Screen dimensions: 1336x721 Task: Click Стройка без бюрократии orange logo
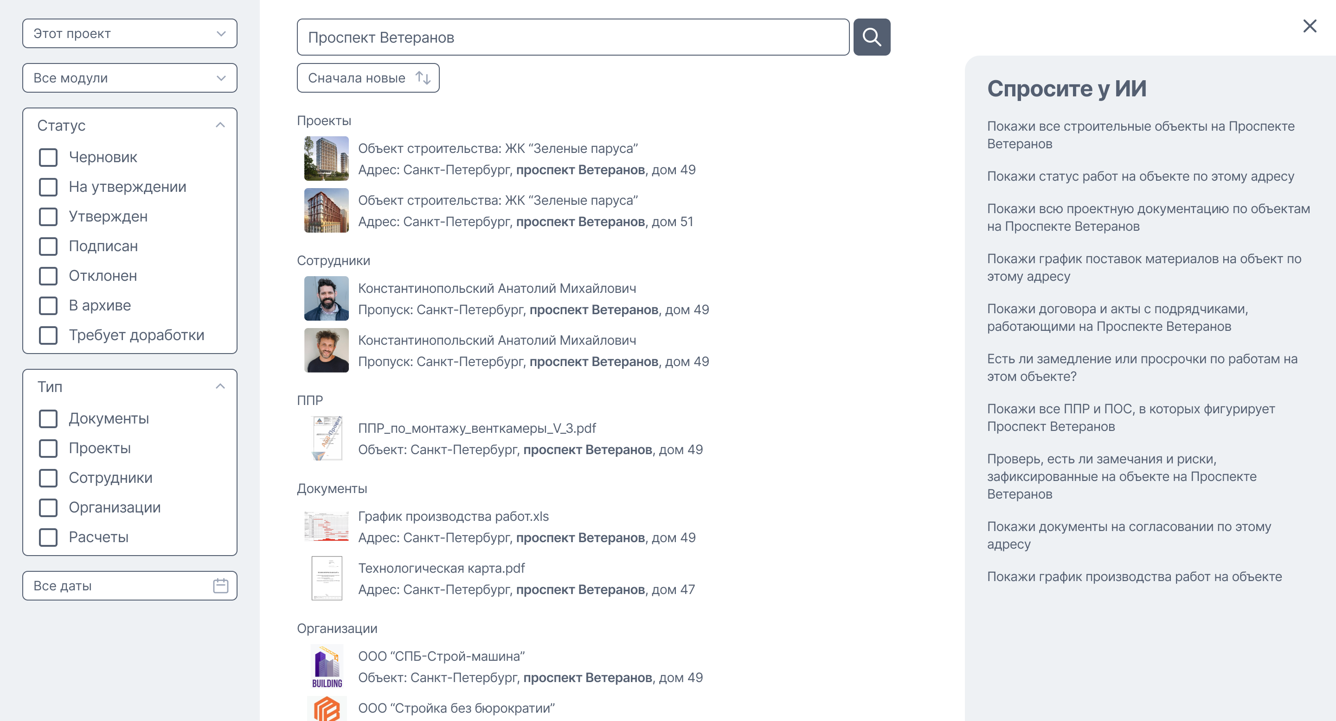(x=326, y=708)
